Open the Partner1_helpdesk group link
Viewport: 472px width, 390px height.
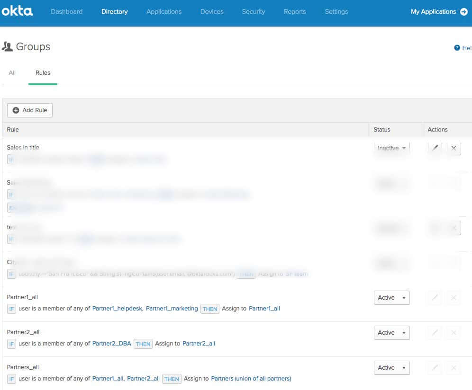117,309
